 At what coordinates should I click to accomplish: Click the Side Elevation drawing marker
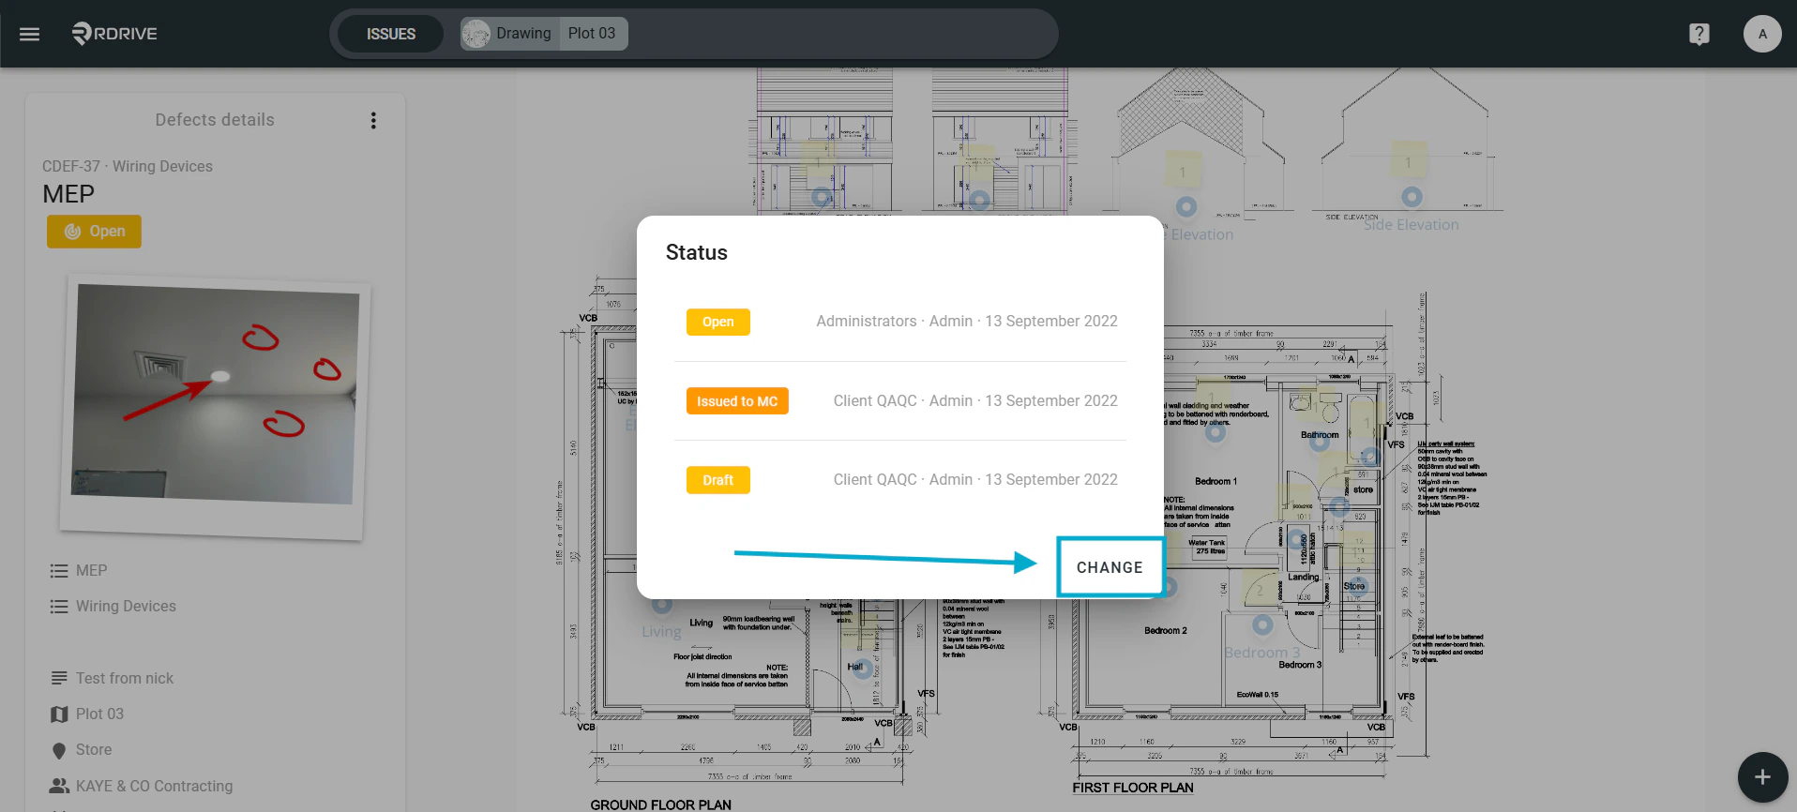pyautogui.click(x=1412, y=197)
